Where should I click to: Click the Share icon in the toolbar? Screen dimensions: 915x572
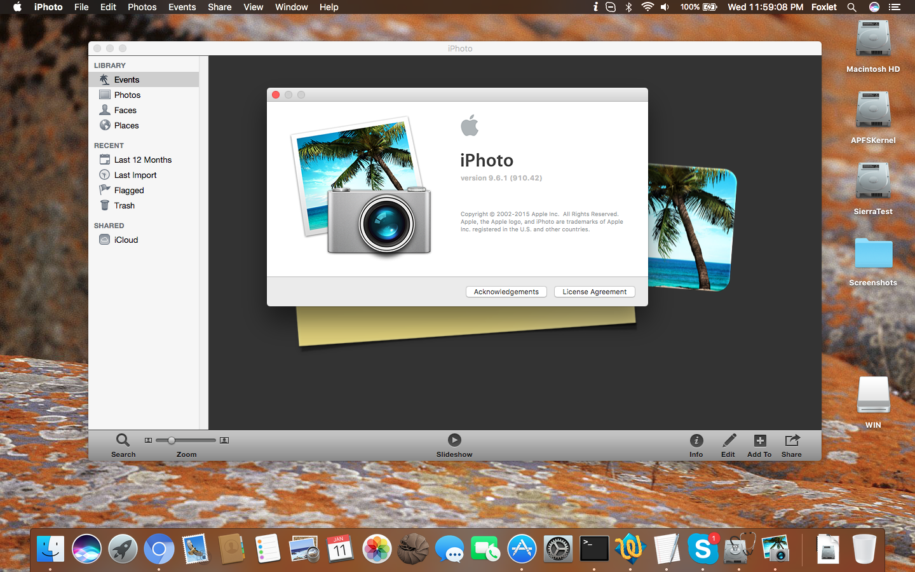[792, 440]
